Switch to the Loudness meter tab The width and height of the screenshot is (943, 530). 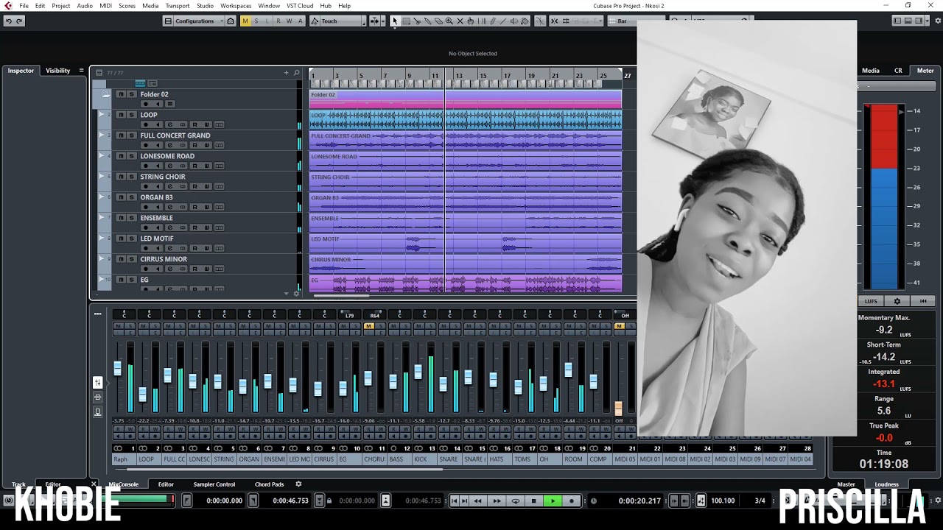coord(887,484)
